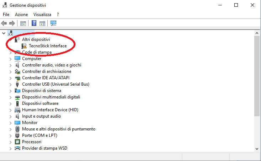Click the Controller di archiviazione icon

[x=17, y=71]
